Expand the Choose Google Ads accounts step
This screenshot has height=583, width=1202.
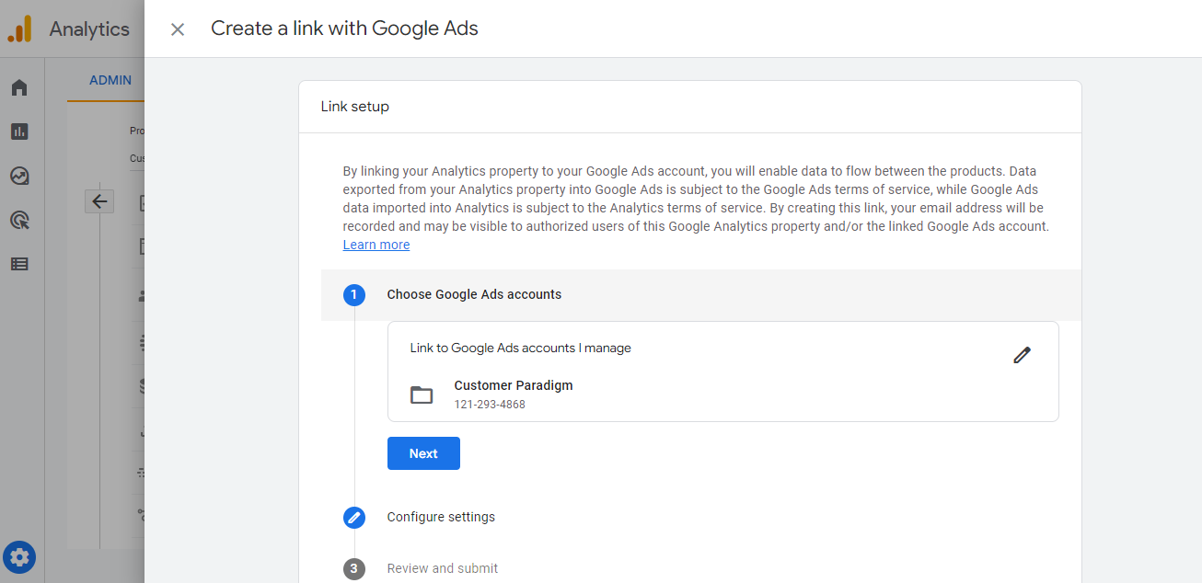474,294
